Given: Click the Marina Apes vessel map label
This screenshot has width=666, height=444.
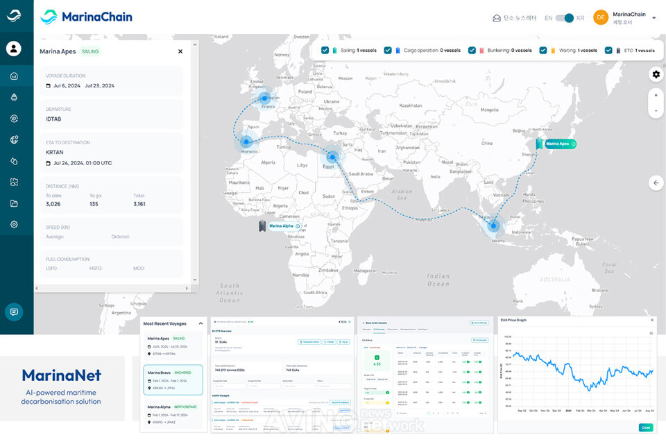Looking at the screenshot, I should 561,144.
